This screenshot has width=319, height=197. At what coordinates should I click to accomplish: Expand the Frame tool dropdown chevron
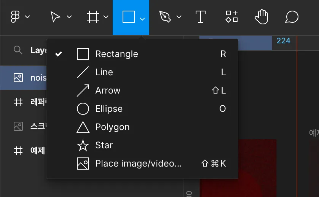[106, 17]
